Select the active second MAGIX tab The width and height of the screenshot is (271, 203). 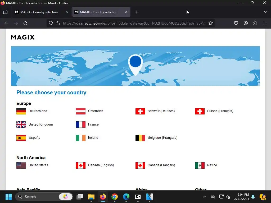point(98,12)
